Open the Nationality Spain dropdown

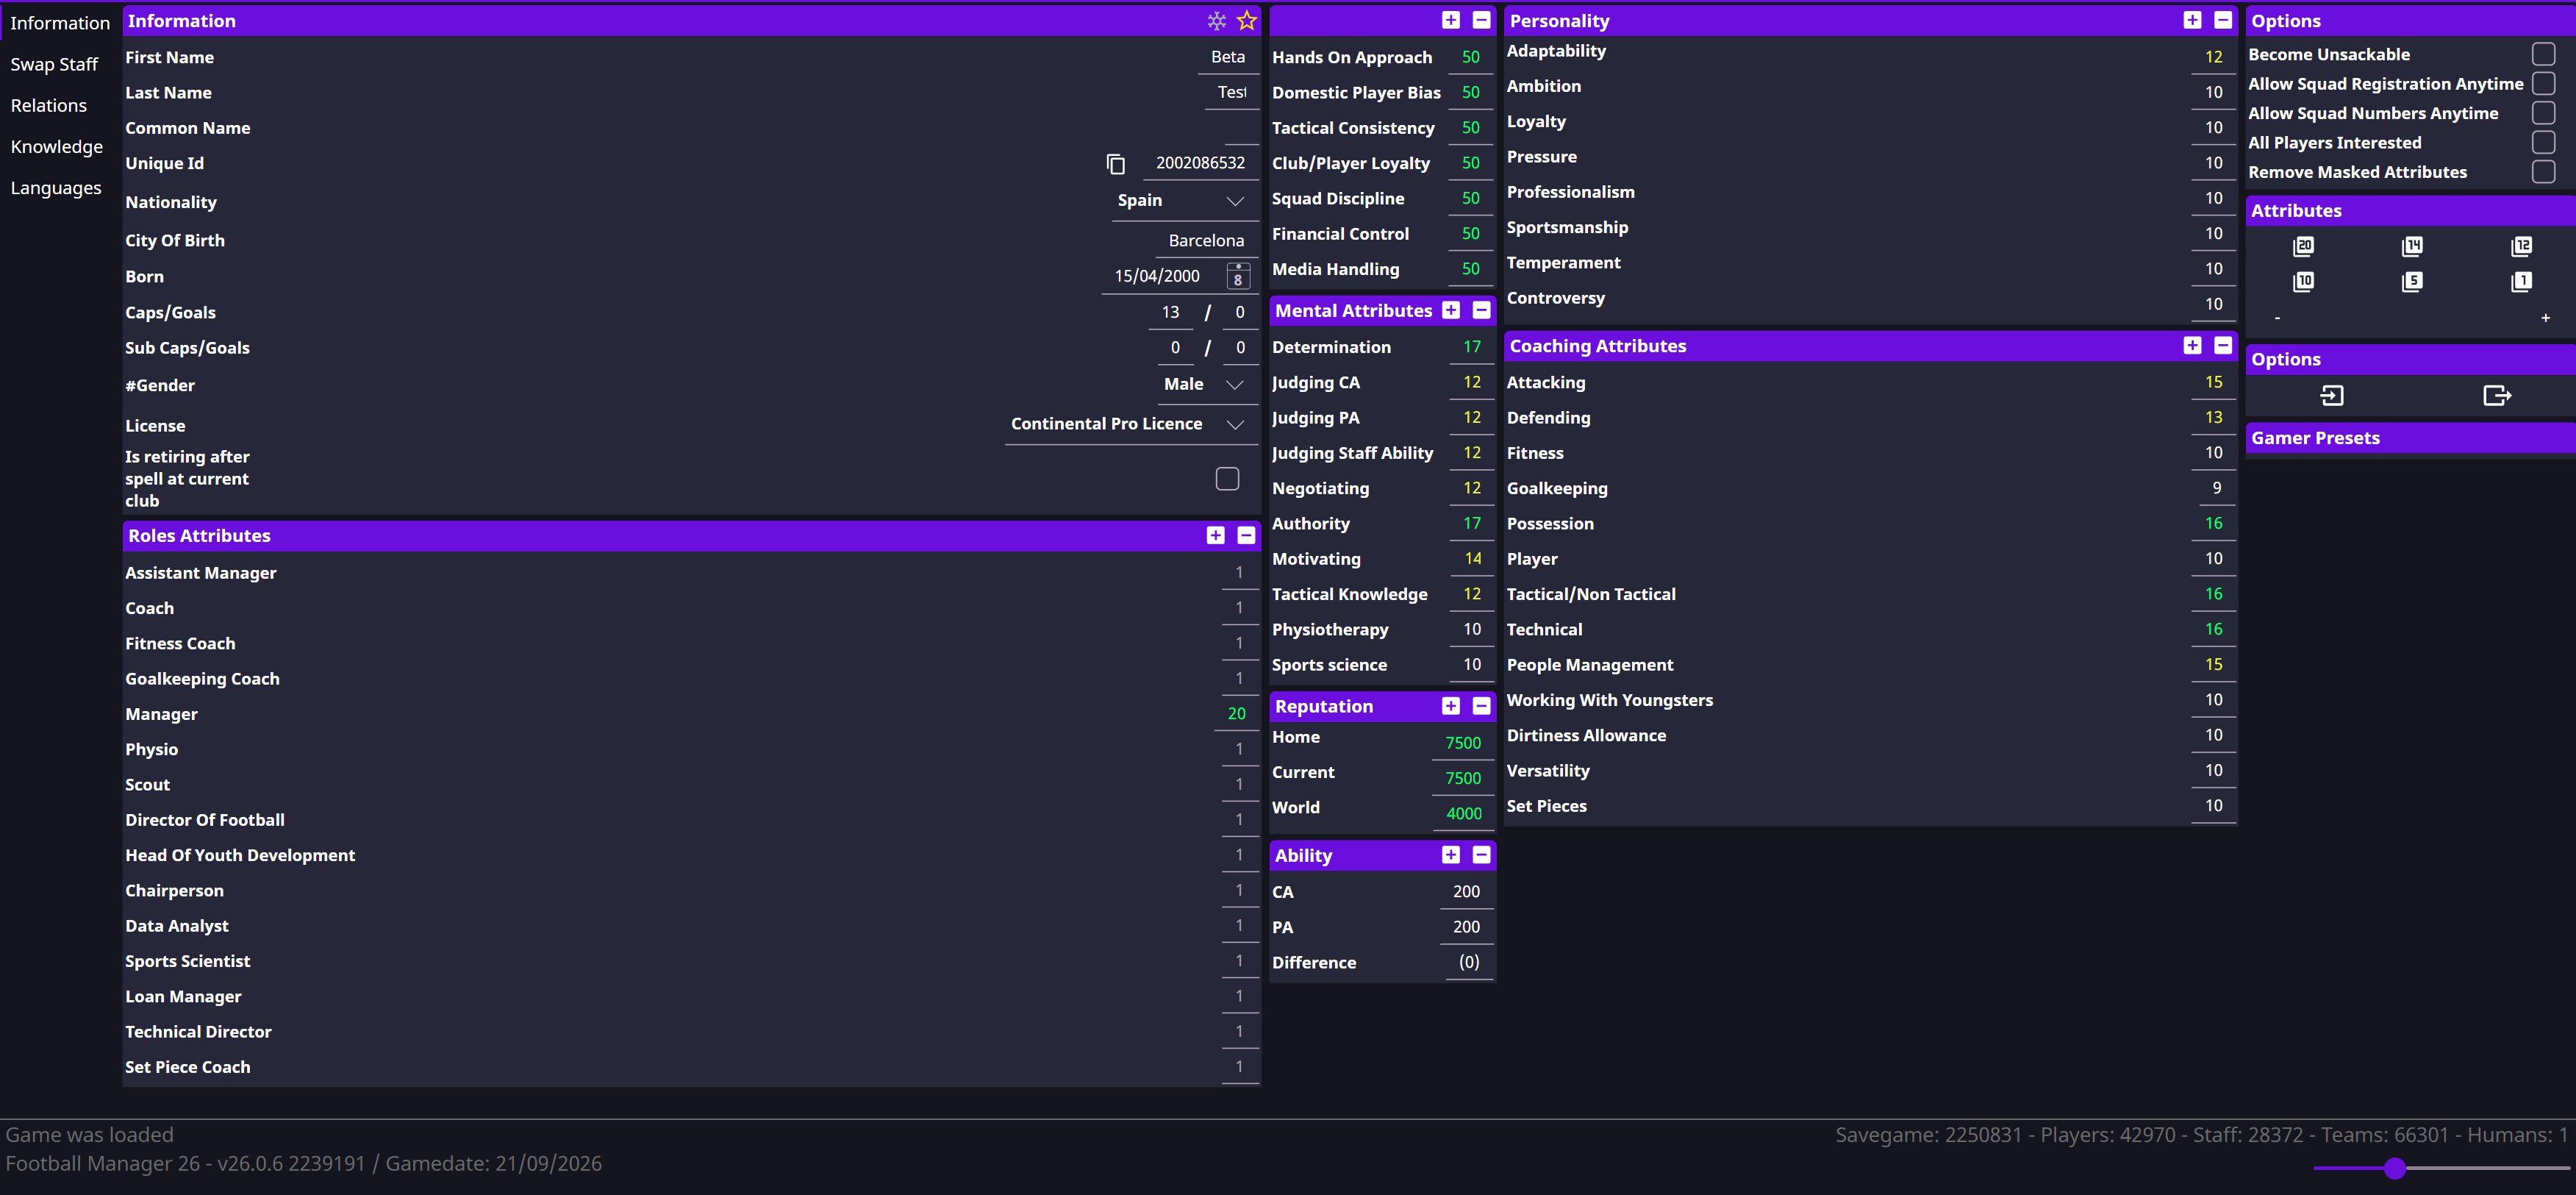[1235, 201]
